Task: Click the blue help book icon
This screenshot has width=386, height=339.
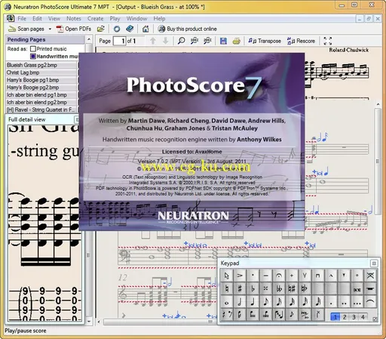Action: tap(130, 29)
